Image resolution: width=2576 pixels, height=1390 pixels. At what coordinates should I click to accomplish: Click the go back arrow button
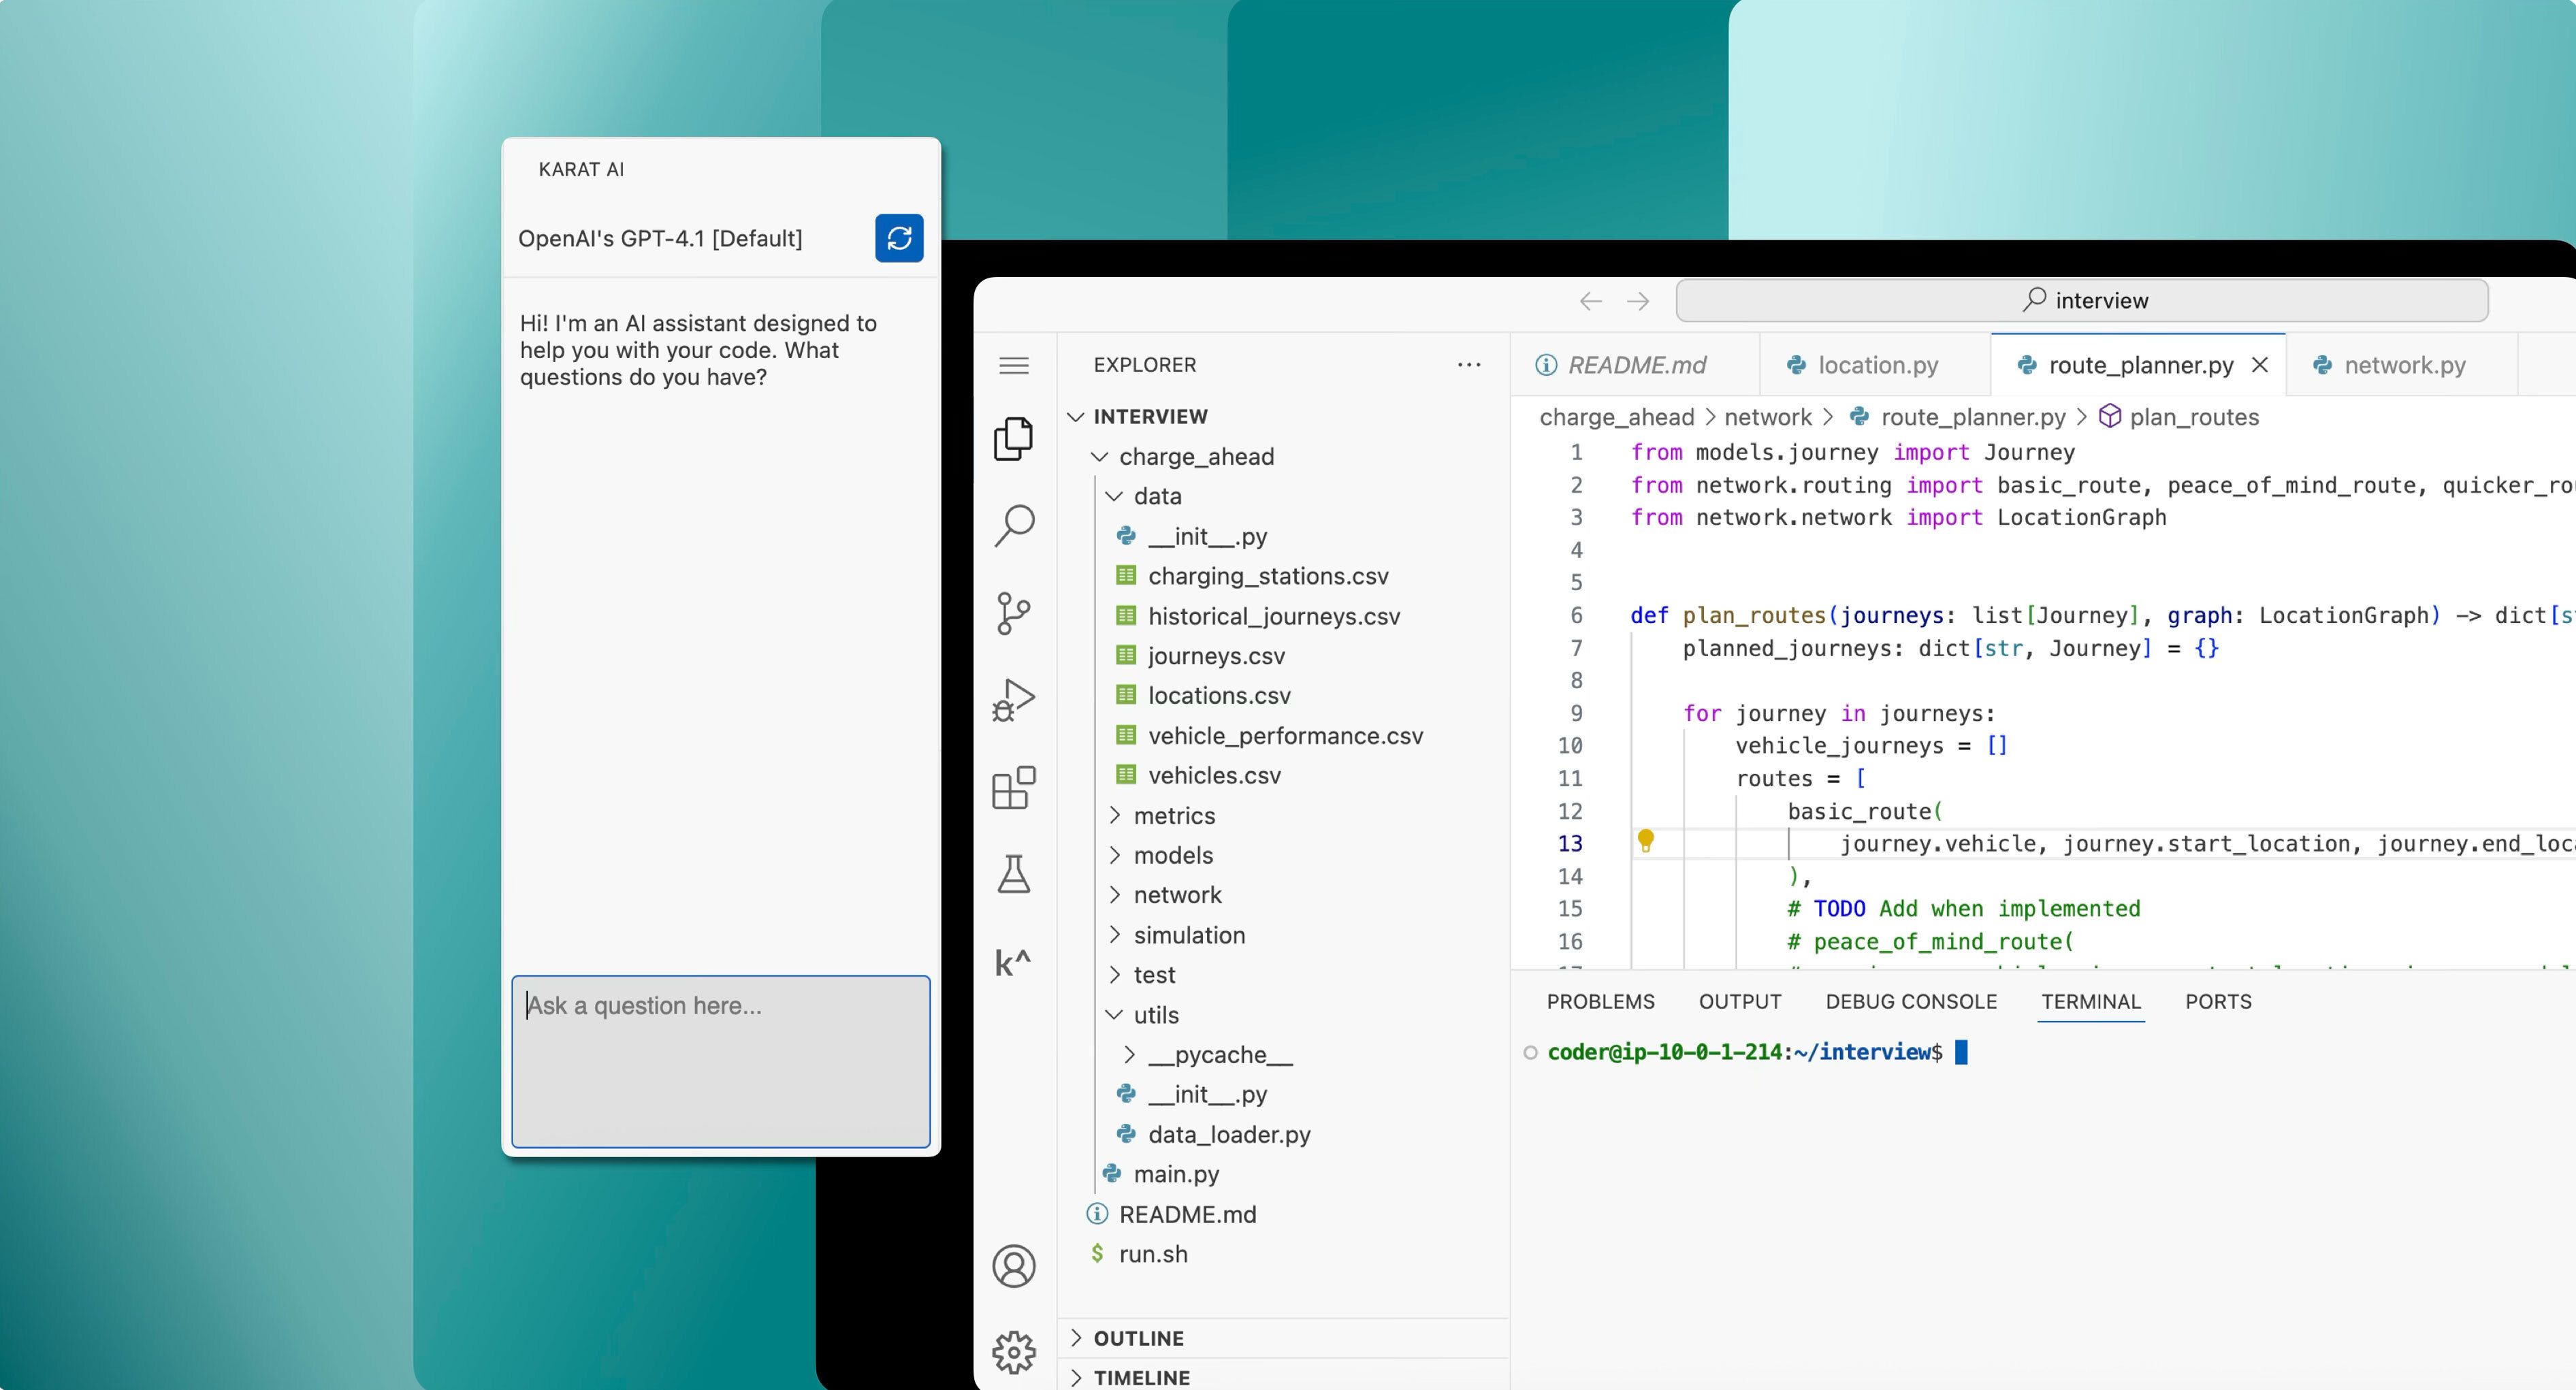tap(1590, 301)
